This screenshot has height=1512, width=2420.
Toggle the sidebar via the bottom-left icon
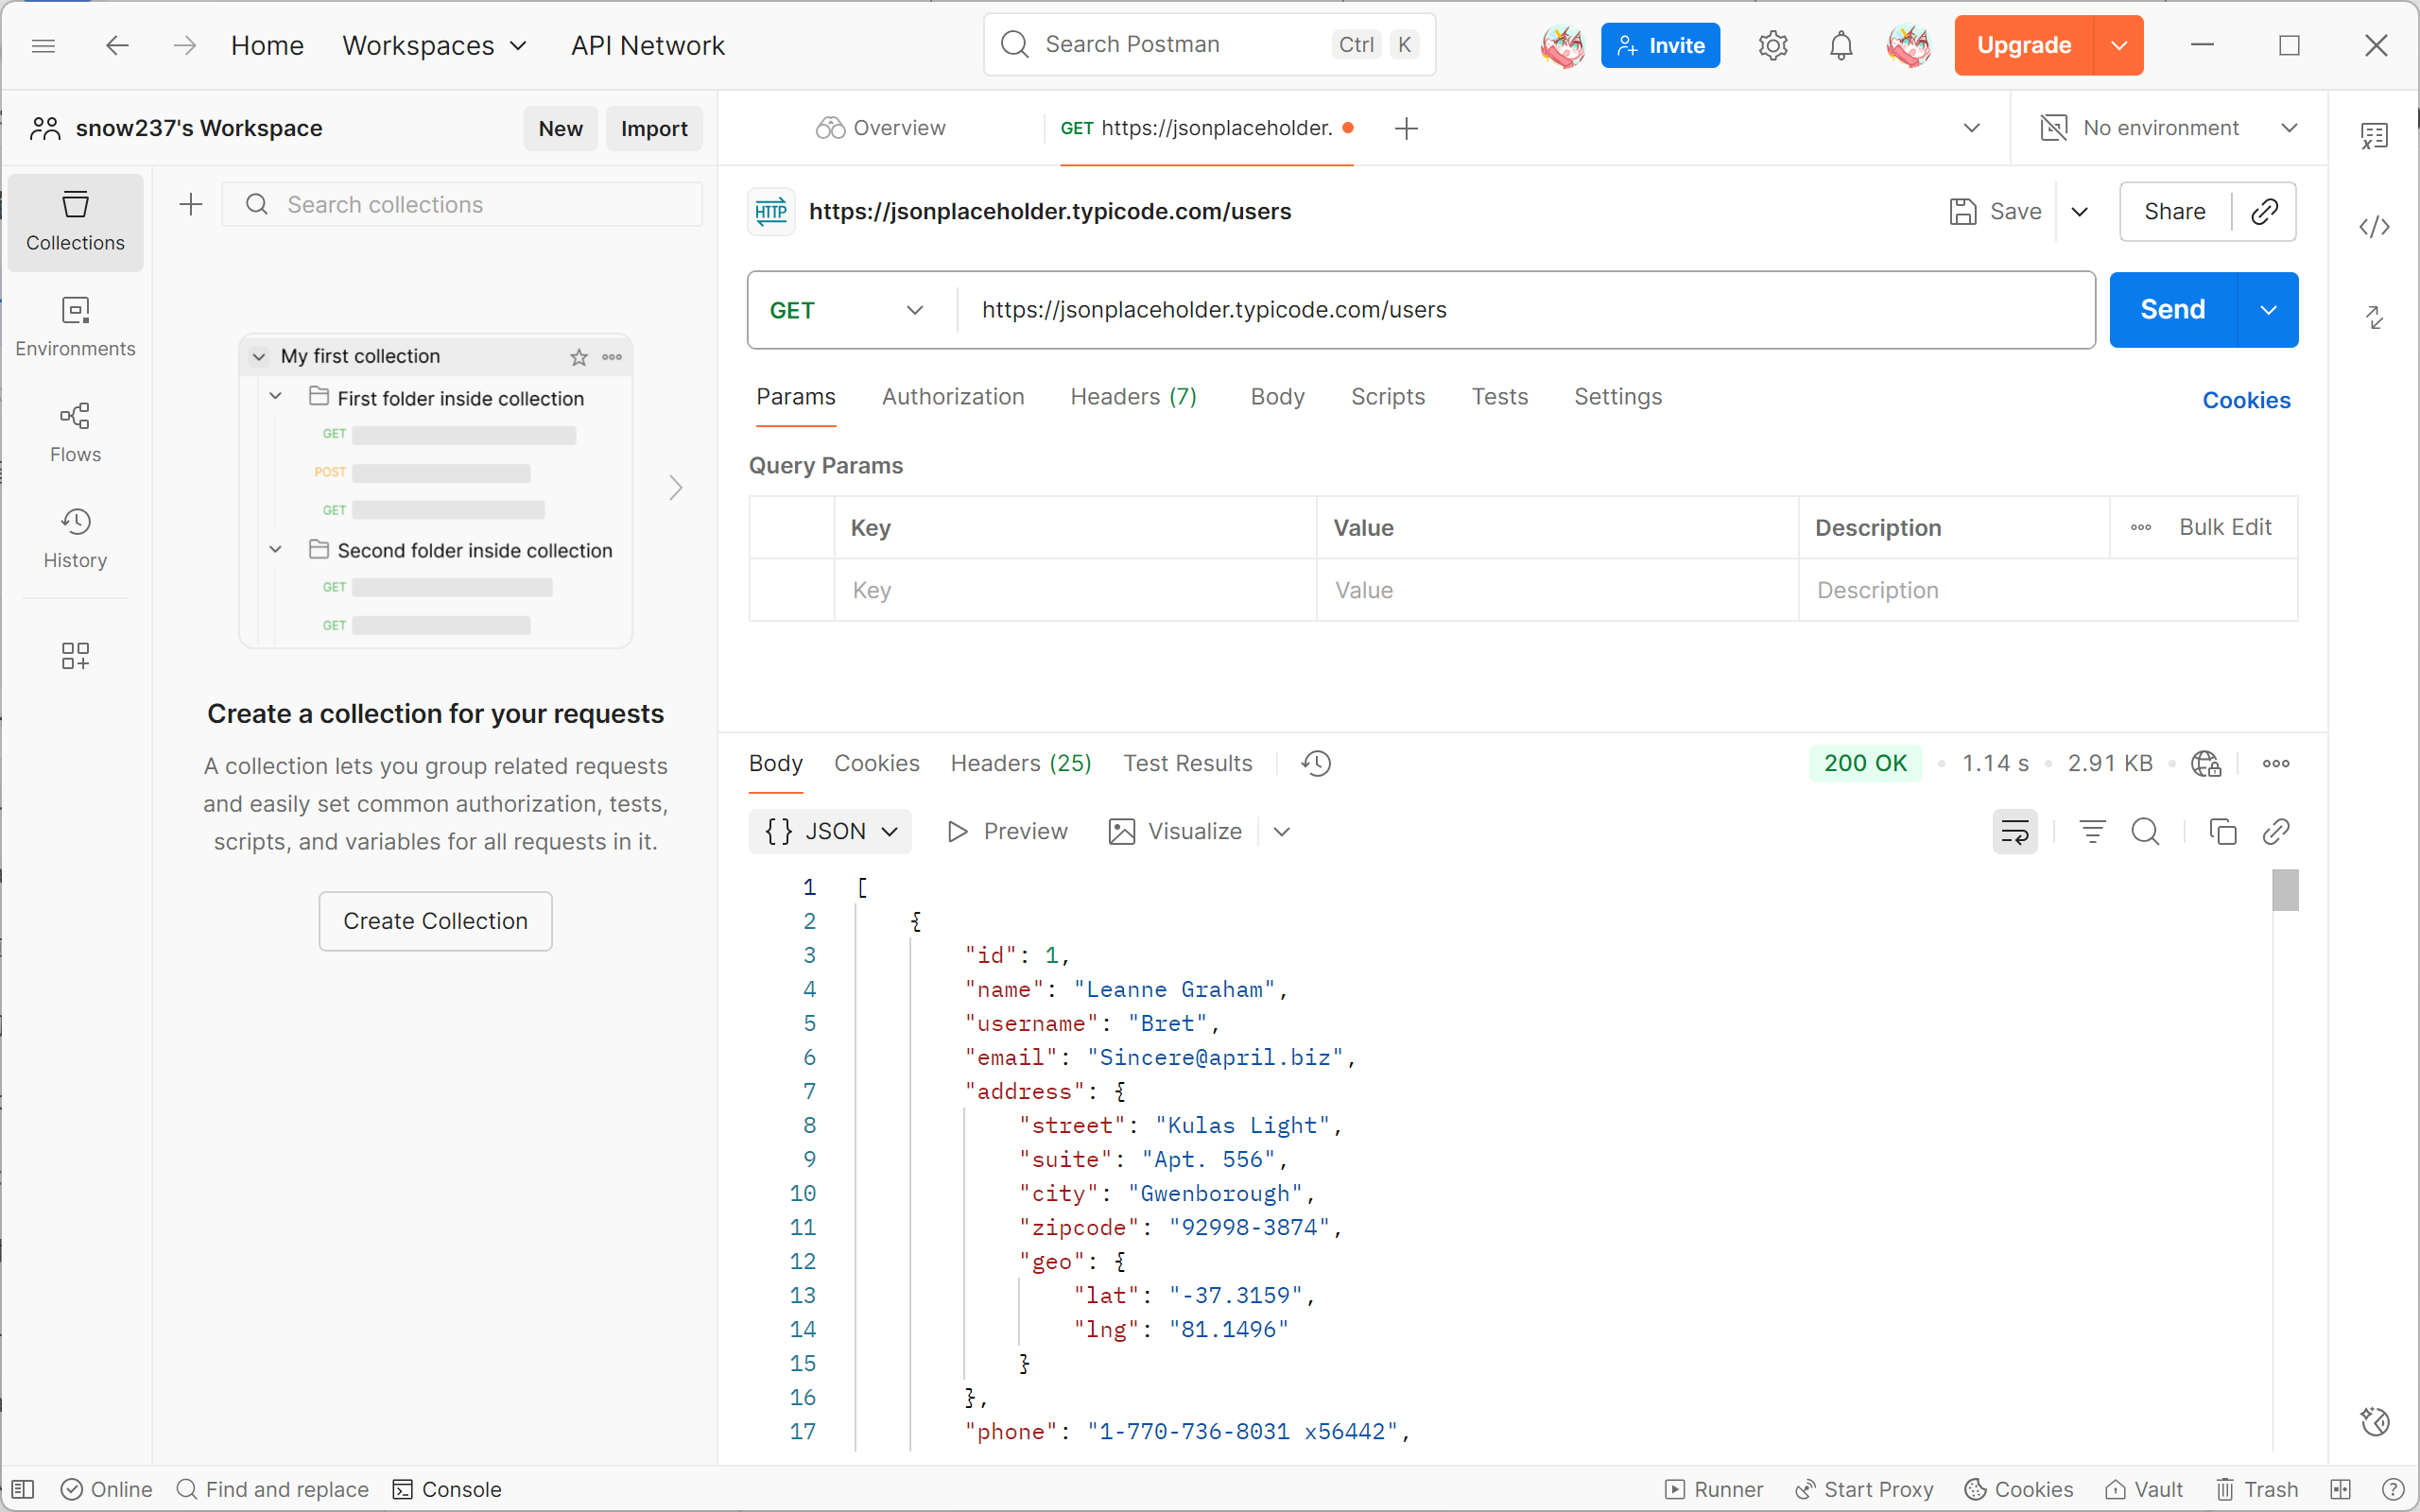(23, 1489)
